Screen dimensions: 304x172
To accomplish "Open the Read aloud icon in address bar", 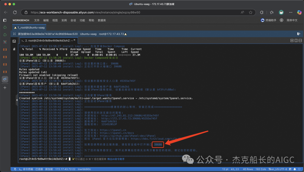I will 242,12.
